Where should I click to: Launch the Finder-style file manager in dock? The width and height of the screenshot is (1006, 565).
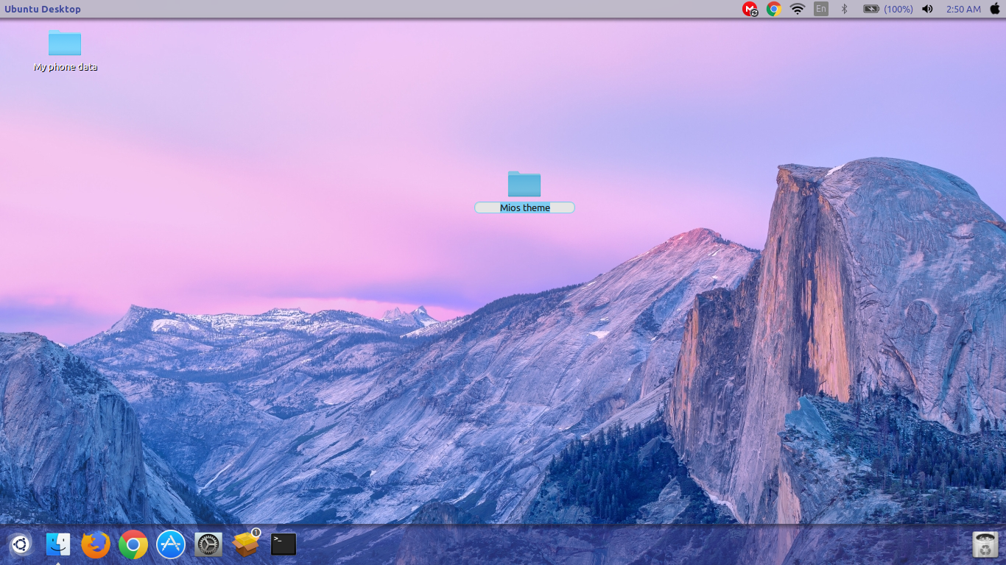[58, 544]
